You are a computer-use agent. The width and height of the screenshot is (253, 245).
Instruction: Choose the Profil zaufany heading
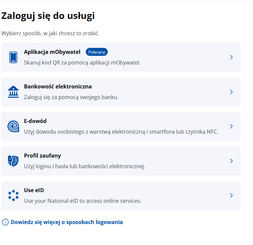point(43,156)
